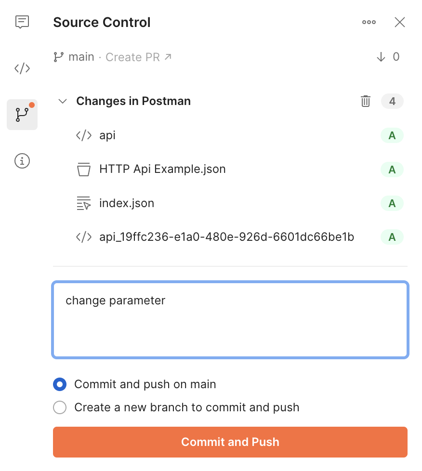Follow the Create PR link
Screen dimensions: 422x471
139,57
